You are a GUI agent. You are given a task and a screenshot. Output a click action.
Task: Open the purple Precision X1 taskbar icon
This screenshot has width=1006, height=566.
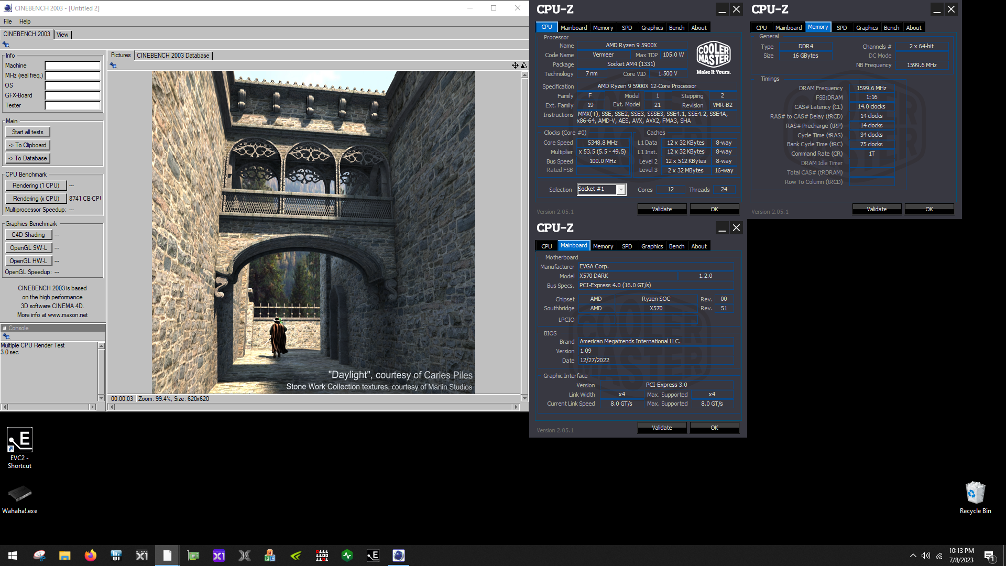[x=219, y=556]
